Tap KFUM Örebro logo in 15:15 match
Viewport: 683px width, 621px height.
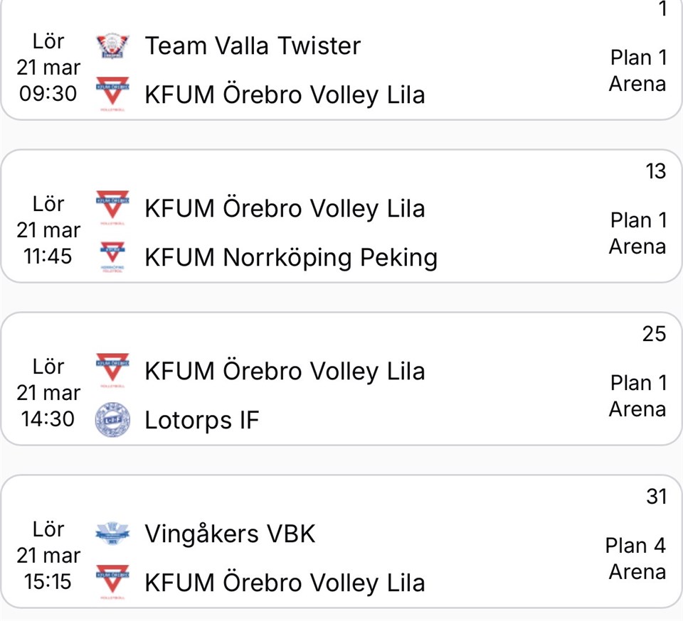(x=112, y=583)
